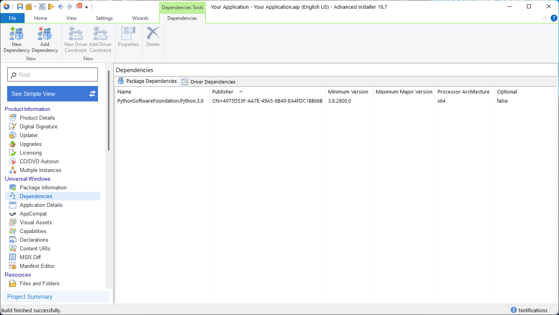Screen dimensions: 559x315
Task: Open the AppCompat page
Action: pyautogui.click(x=33, y=214)
